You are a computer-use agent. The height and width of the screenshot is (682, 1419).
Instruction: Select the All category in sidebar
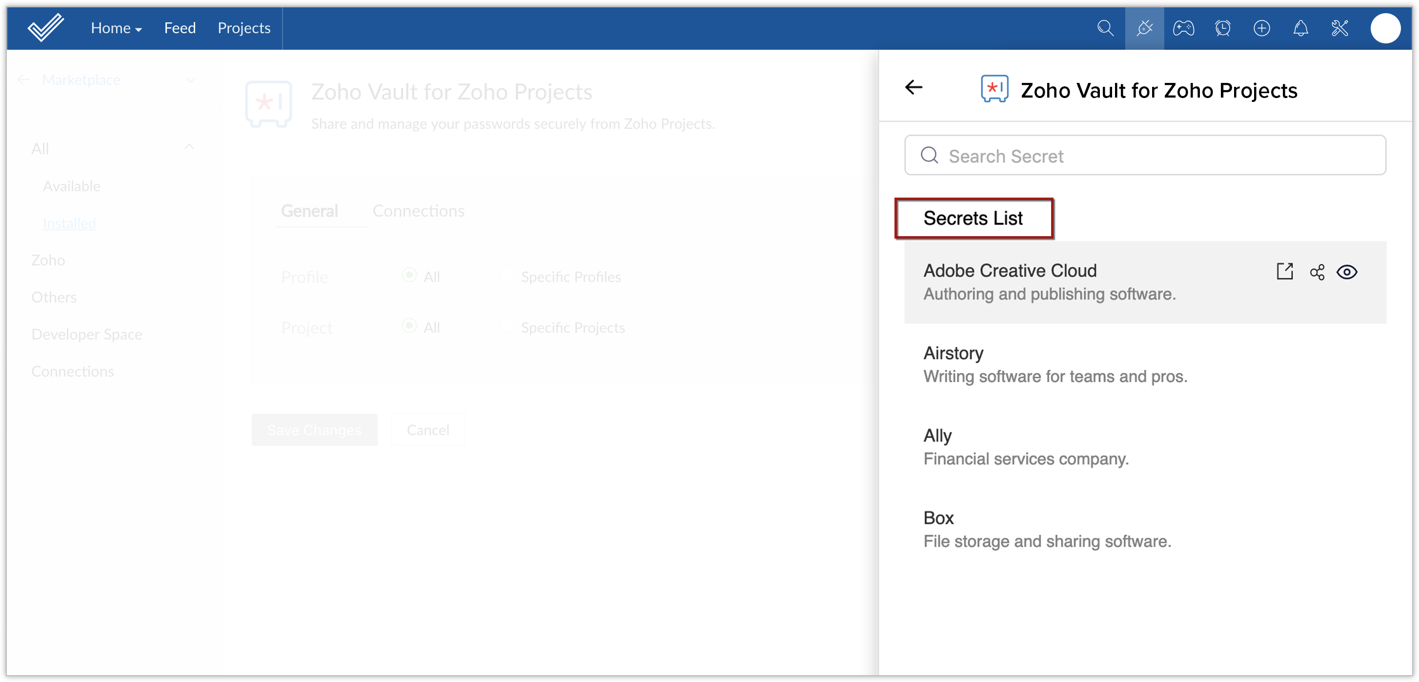coord(40,149)
